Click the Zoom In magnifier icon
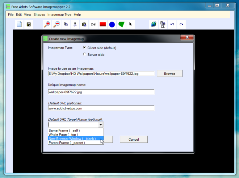 (47, 24)
